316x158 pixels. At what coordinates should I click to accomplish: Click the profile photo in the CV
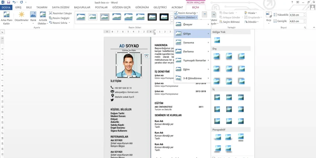tap(128, 65)
